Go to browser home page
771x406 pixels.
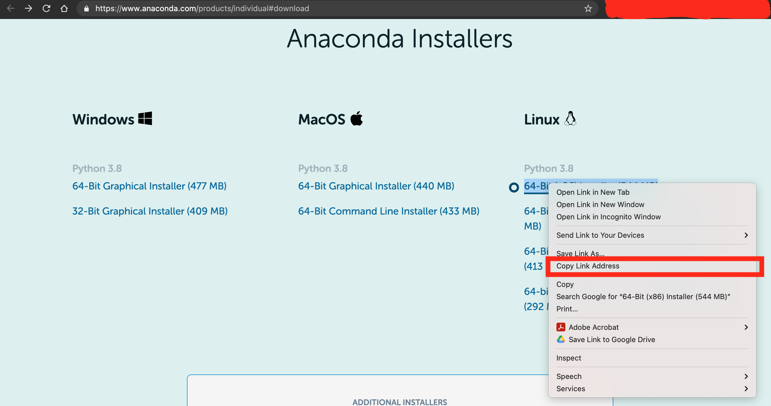(x=64, y=8)
